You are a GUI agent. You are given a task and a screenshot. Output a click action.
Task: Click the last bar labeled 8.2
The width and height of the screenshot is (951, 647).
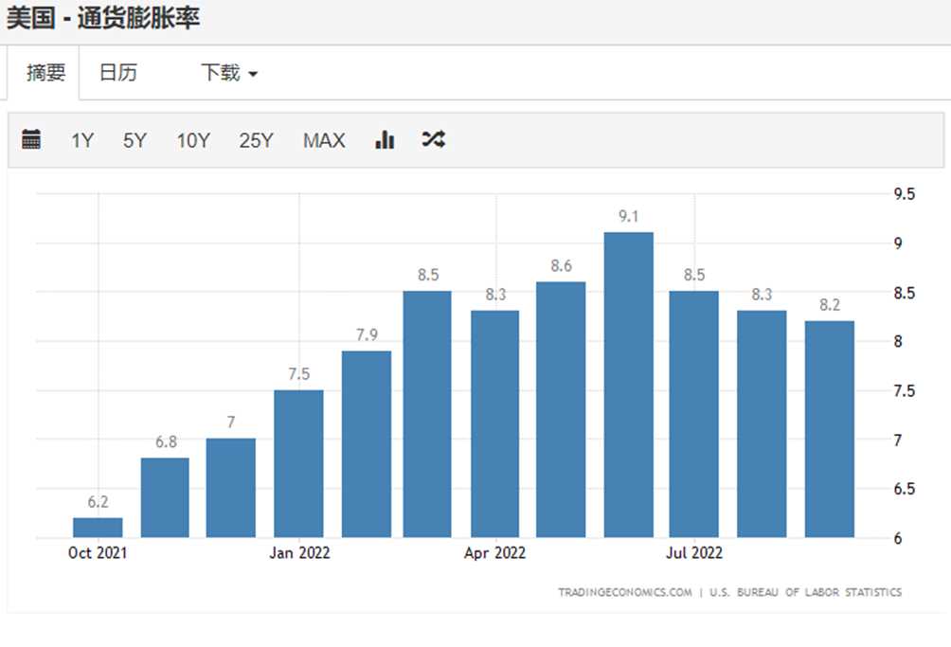click(x=830, y=428)
